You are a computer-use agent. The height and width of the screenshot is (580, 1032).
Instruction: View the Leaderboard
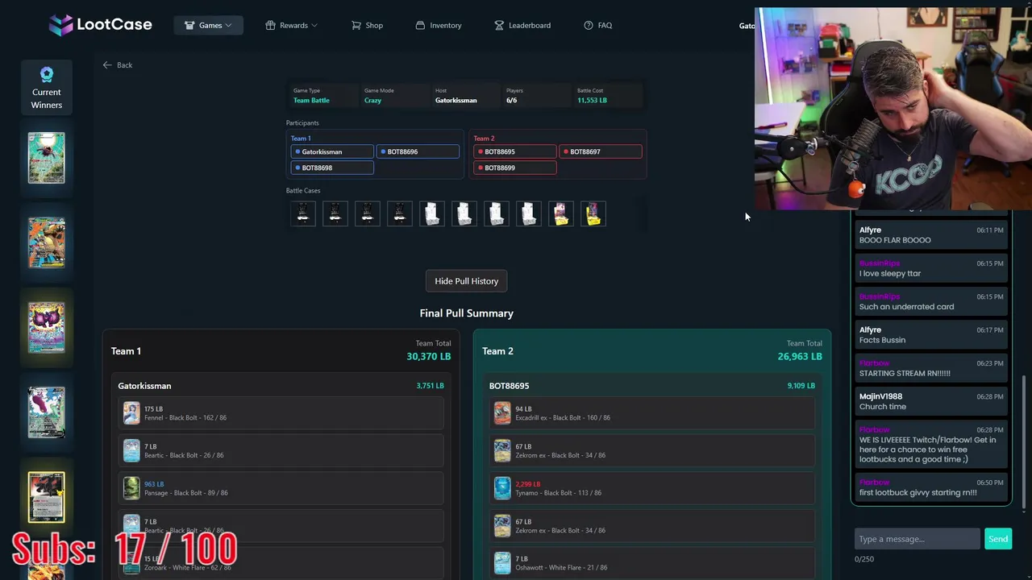pos(522,25)
